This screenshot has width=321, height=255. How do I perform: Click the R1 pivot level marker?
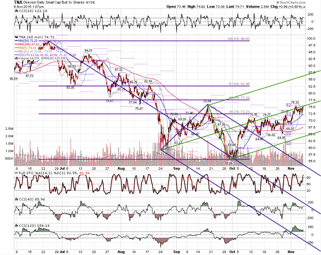[289, 114]
